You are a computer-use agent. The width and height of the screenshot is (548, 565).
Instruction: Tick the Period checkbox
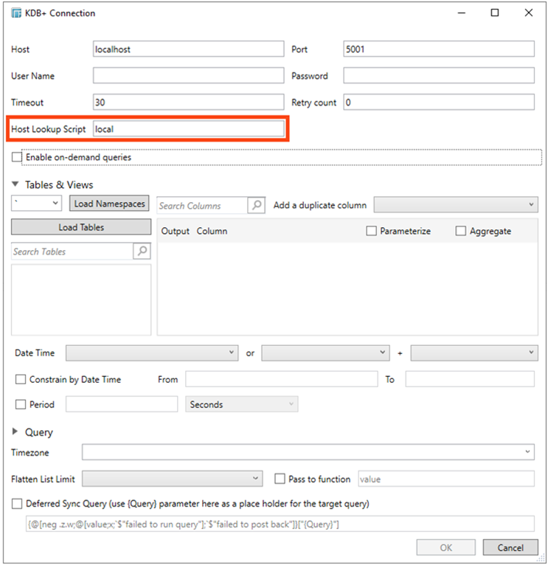point(21,404)
